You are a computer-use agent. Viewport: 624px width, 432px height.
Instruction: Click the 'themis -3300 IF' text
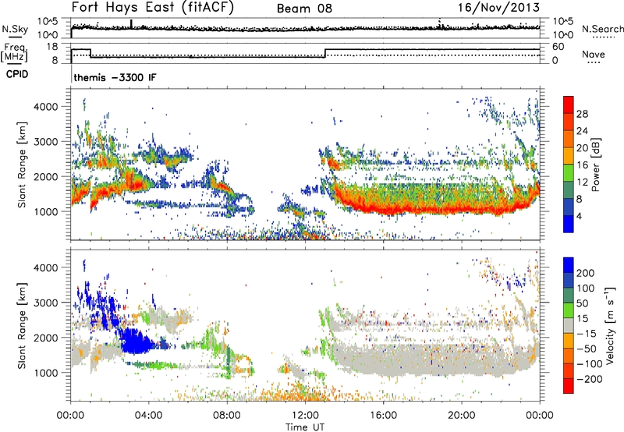click(115, 77)
